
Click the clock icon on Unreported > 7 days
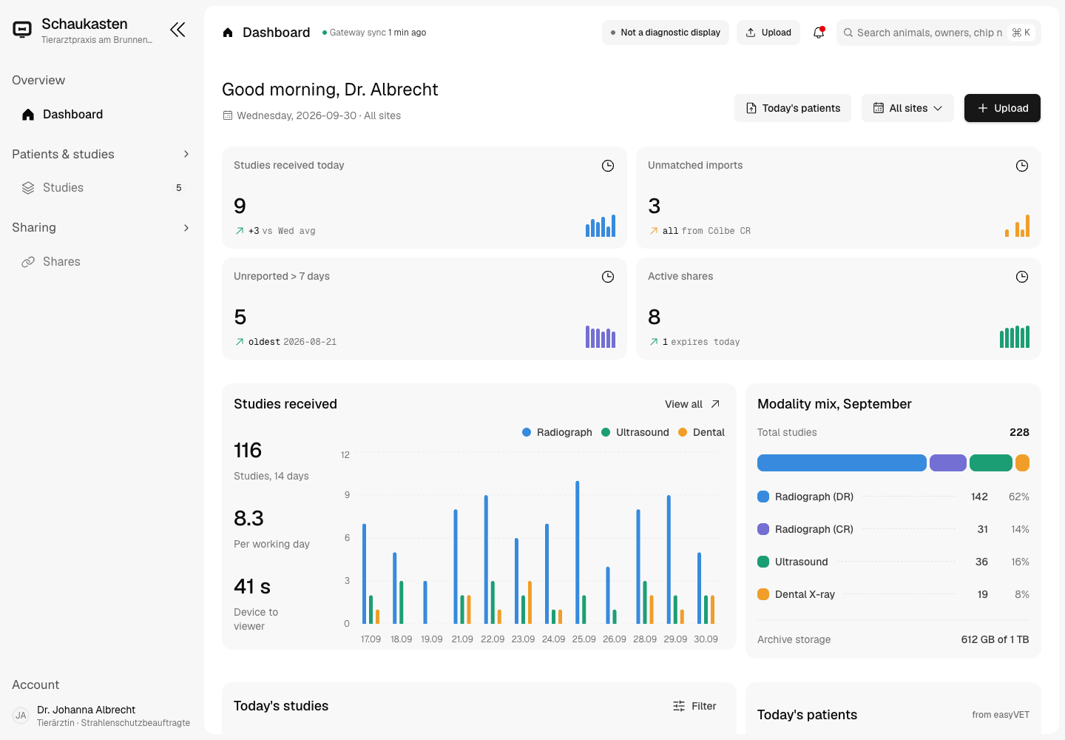[x=608, y=277]
